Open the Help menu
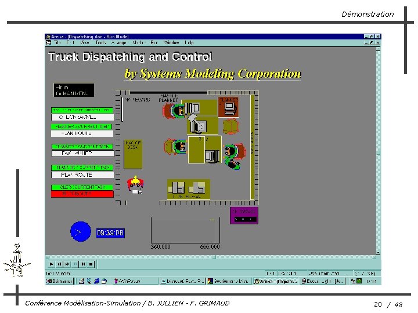The height and width of the screenshot is (313, 418). [189, 42]
